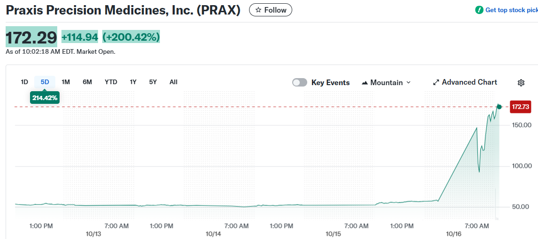Show the 1Y chart range
Image resolution: width=538 pixels, height=239 pixels.
(133, 82)
